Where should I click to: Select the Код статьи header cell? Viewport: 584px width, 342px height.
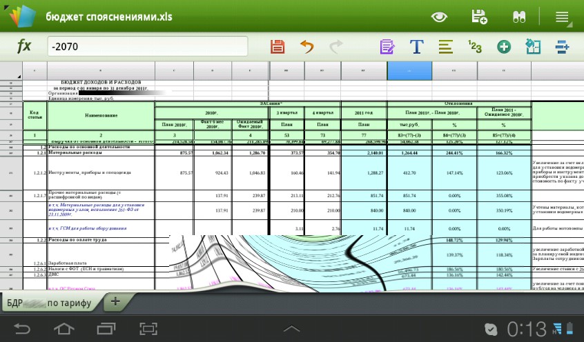click(35, 115)
